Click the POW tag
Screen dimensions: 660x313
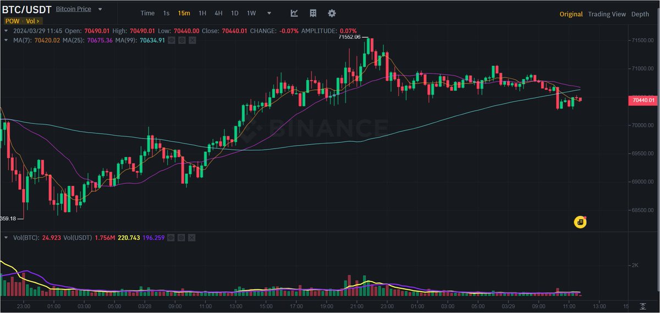tap(11, 21)
